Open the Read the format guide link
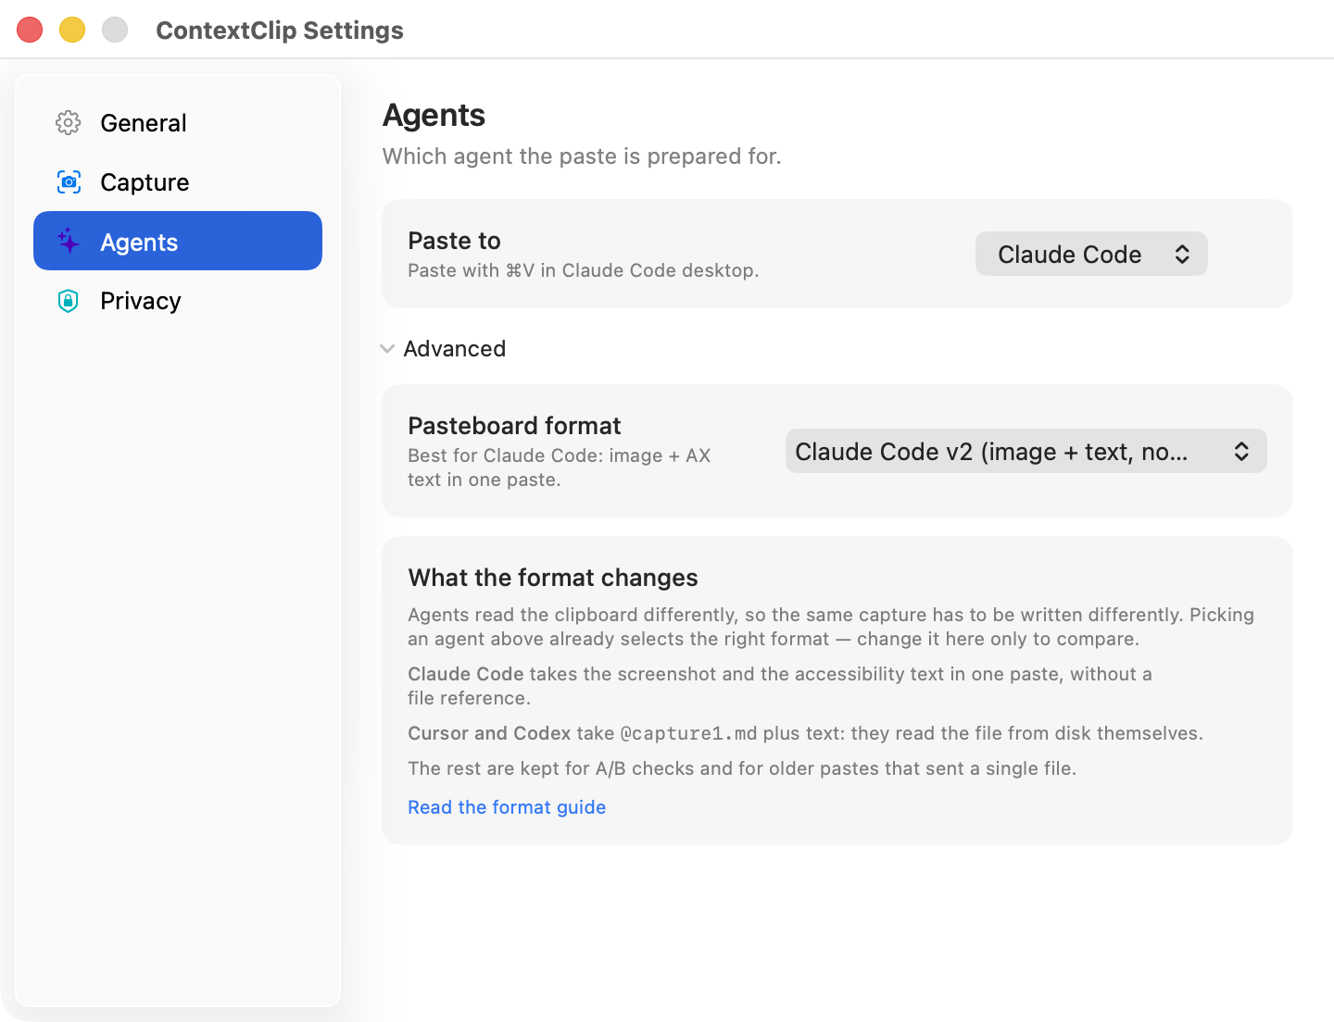 click(507, 807)
